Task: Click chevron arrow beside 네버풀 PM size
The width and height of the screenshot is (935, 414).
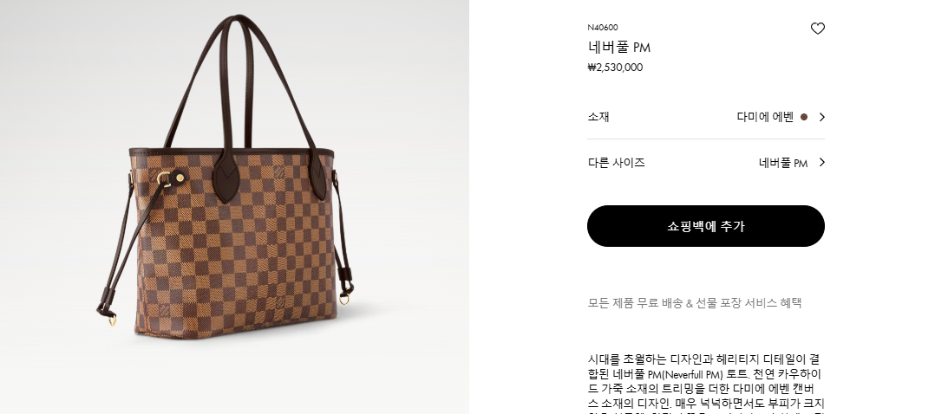Action: point(821,162)
